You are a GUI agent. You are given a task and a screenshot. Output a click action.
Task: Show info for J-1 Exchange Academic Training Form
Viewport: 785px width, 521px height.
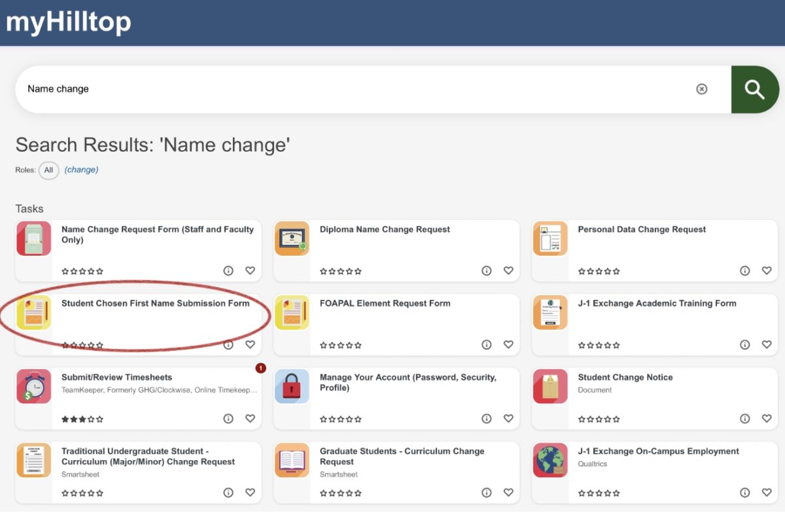coord(744,344)
